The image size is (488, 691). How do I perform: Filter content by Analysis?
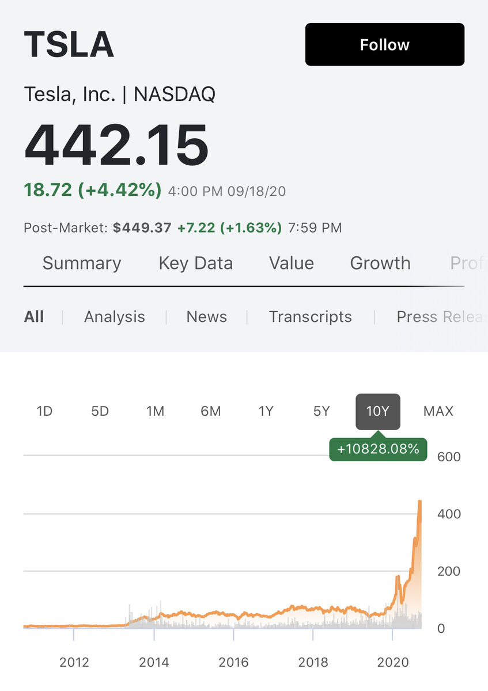pos(115,317)
